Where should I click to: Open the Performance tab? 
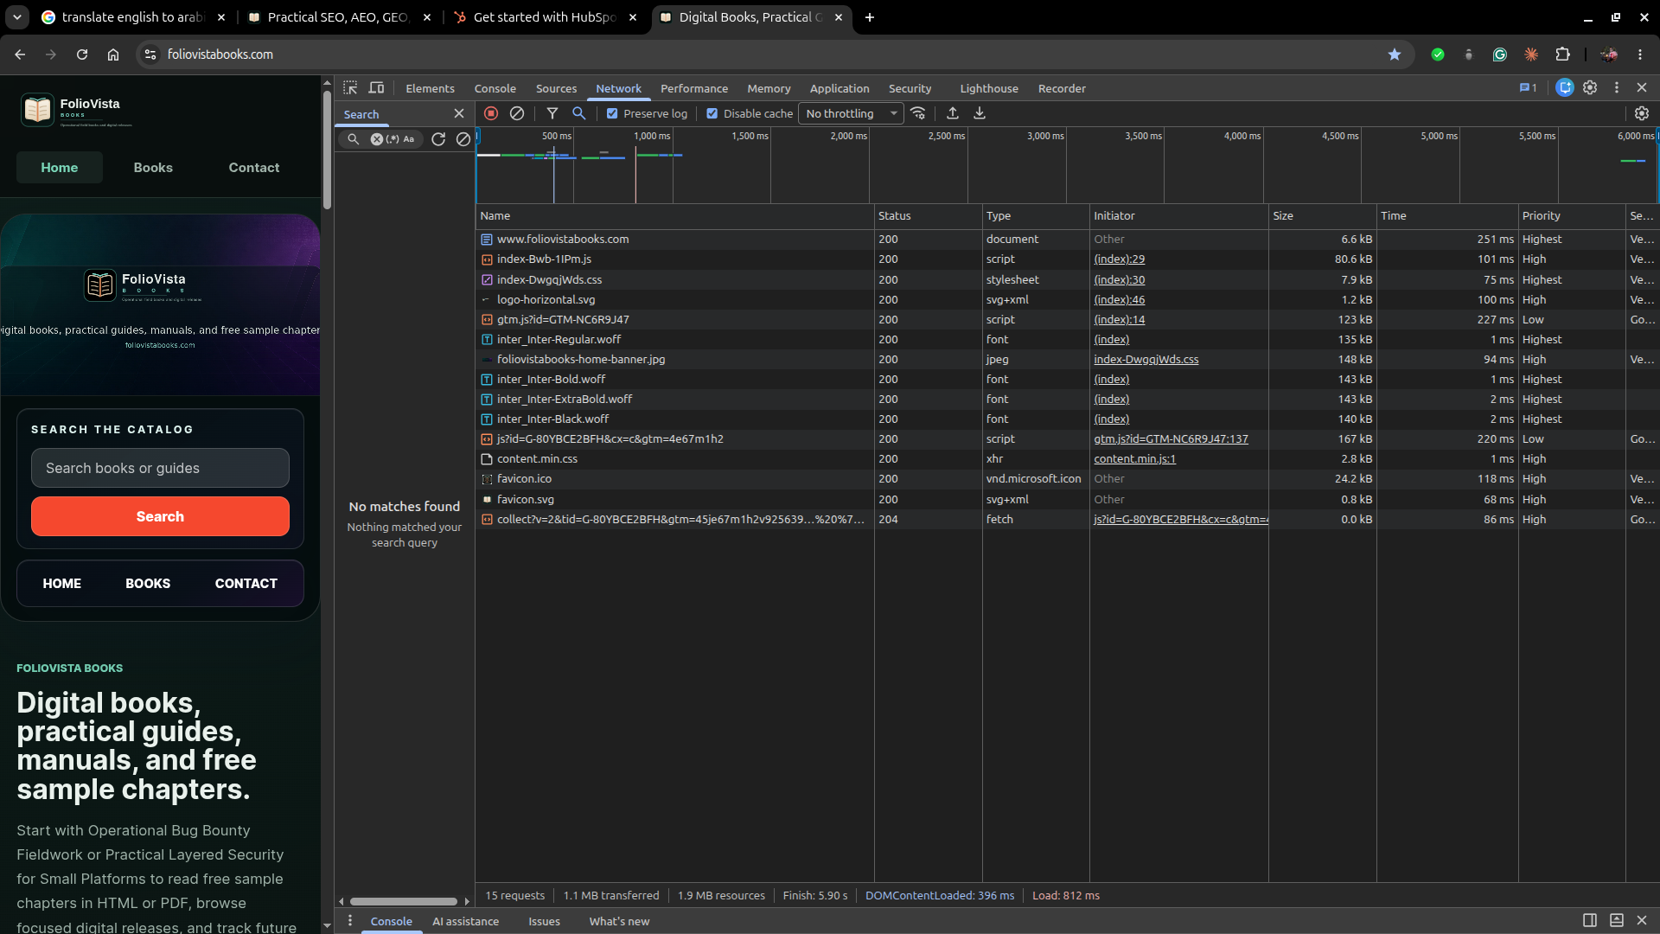pyautogui.click(x=694, y=88)
